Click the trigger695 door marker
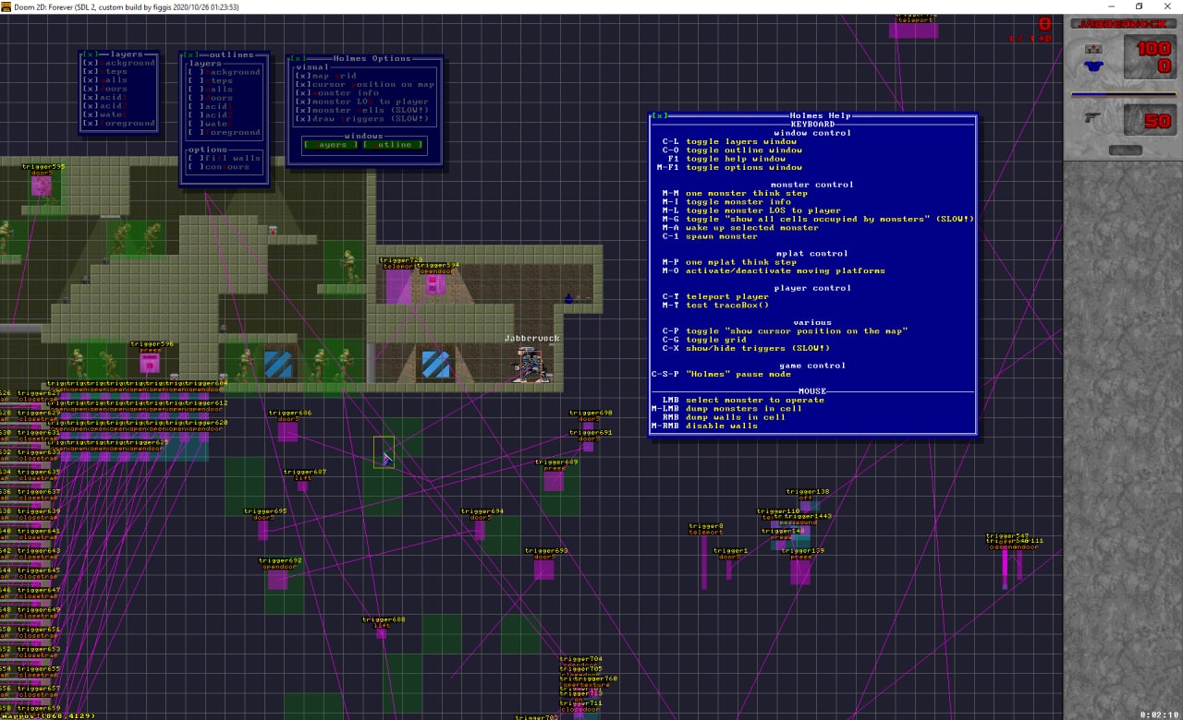The width and height of the screenshot is (1183, 720). (x=262, y=531)
